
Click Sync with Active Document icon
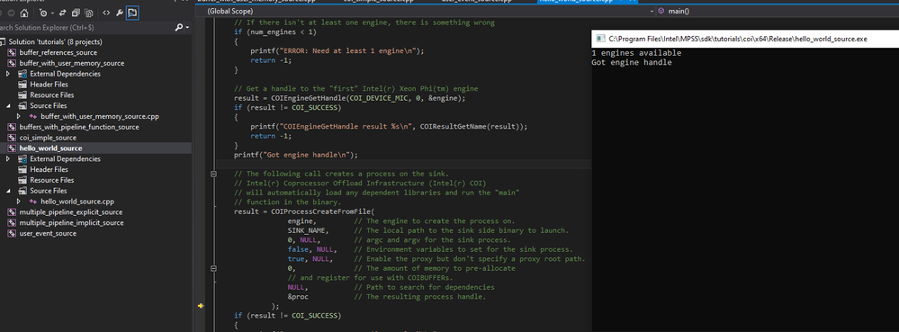coord(62,13)
